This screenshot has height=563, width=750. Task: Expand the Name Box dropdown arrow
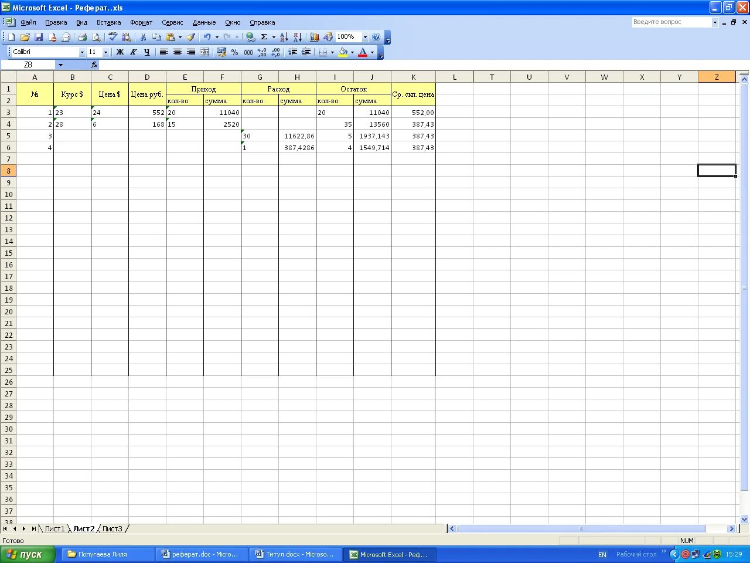pos(60,65)
